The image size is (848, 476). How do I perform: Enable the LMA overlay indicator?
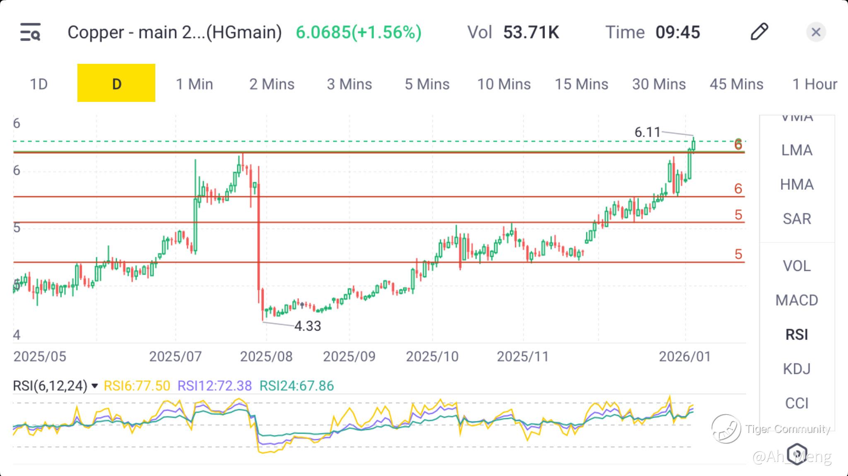[797, 150]
